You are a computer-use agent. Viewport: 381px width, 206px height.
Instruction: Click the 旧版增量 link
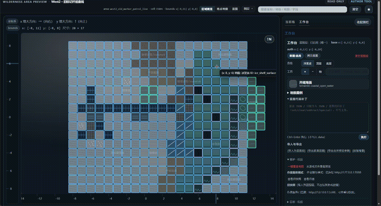coord(358,151)
